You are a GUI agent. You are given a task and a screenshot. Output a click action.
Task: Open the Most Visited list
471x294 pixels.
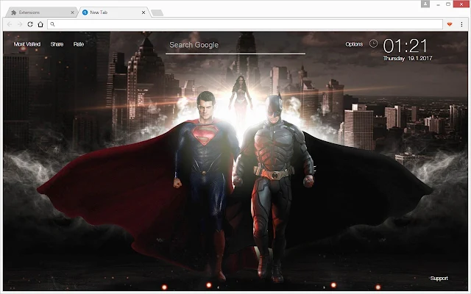(x=27, y=44)
